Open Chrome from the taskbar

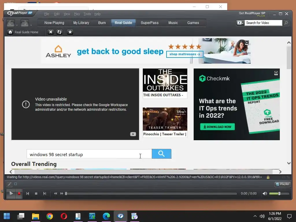[50, 216]
